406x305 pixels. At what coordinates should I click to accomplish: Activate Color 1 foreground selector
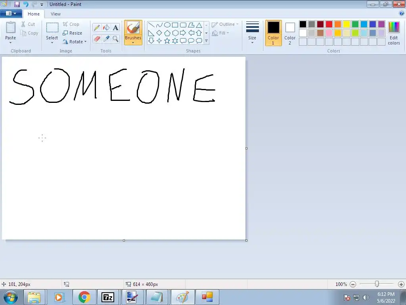coord(274,33)
